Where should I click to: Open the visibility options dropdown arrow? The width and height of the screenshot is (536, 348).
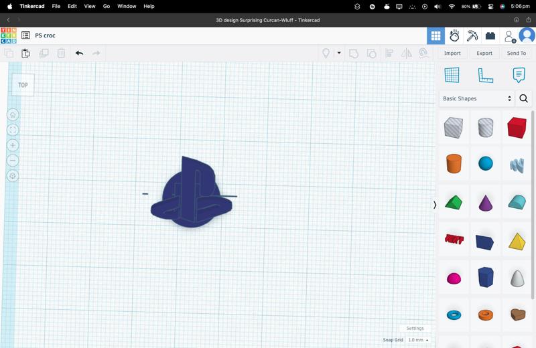tap(339, 53)
